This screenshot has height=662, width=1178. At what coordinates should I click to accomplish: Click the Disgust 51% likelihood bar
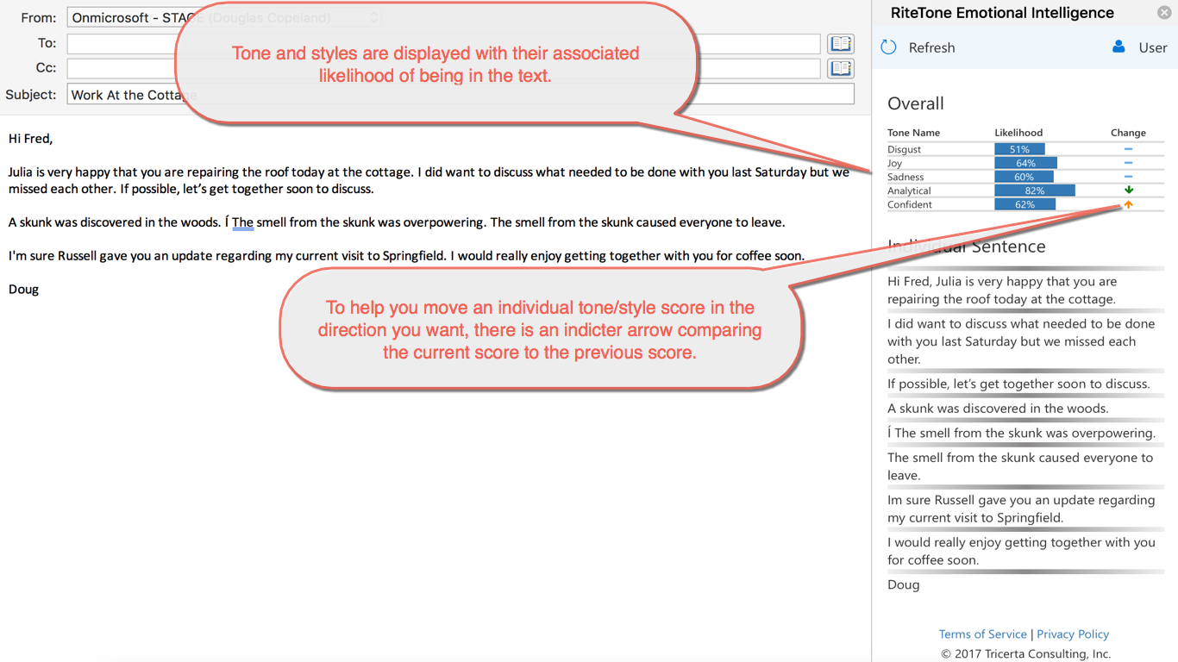coord(1019,149)
